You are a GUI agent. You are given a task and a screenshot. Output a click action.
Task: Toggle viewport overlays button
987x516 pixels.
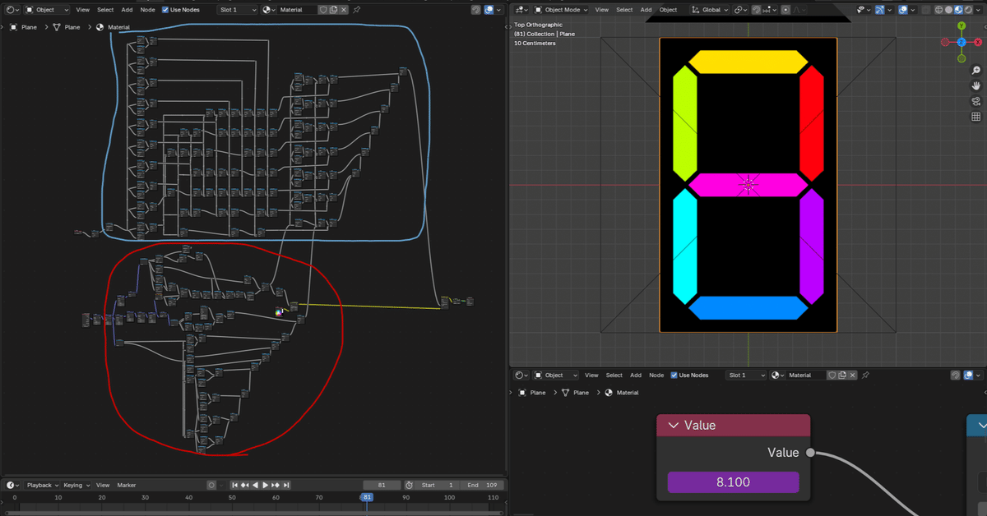pyautogui.click(x=902, y=10)
